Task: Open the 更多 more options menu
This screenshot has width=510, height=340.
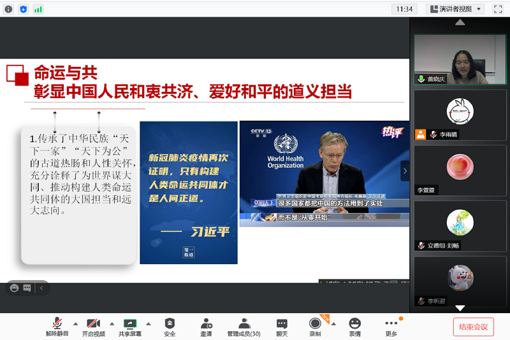Action: coord(391,327)
